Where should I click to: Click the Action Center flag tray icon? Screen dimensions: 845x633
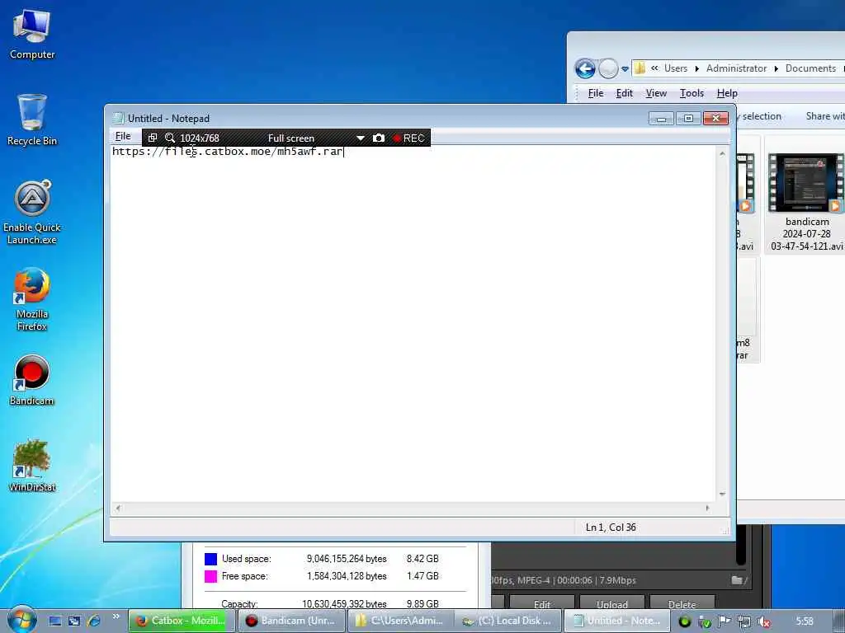pos(725,621)
